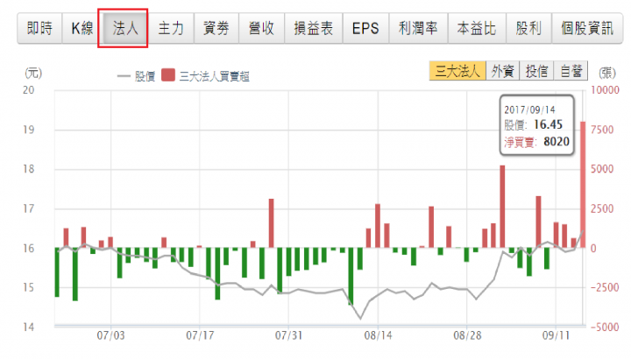Click the 08/14 date axis label
631x359 pixels.
pos(378,335)
